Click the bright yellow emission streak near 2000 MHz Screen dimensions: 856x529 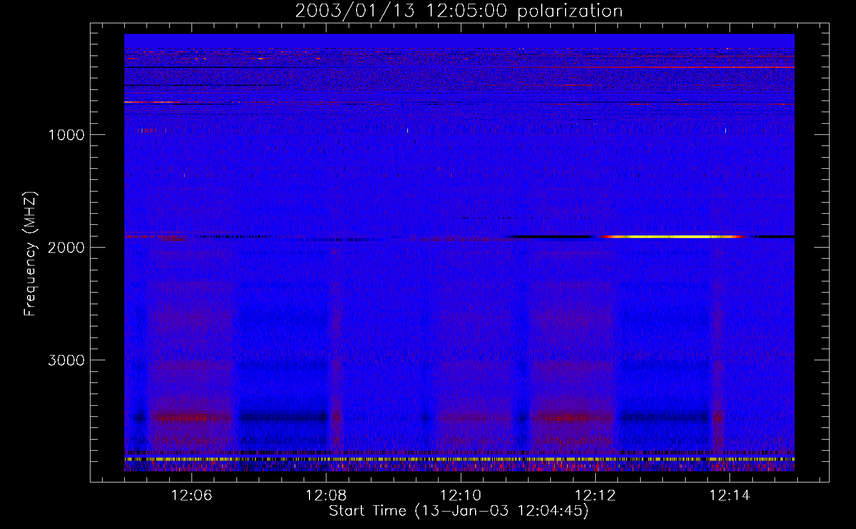coord(675,237)
